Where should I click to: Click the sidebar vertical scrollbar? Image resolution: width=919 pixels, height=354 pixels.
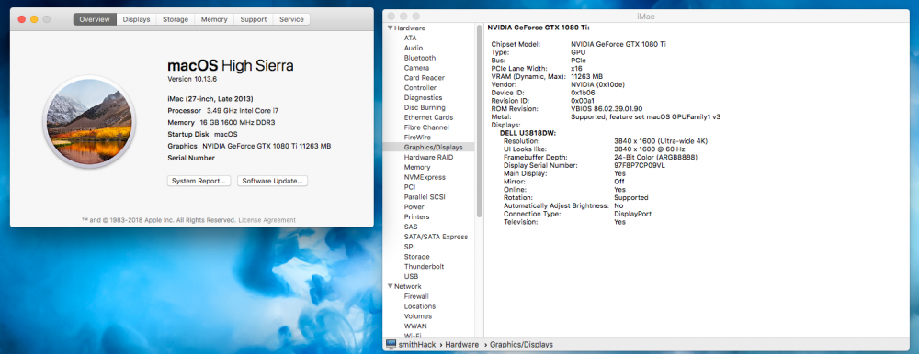[479, 121]
